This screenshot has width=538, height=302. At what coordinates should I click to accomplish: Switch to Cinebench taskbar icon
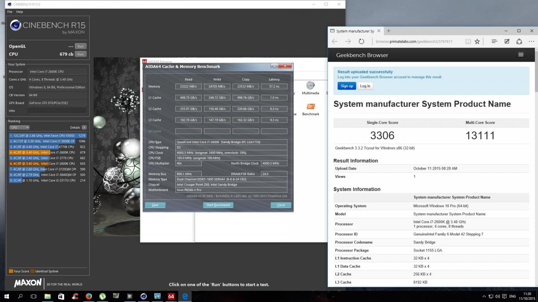[143, 296]
